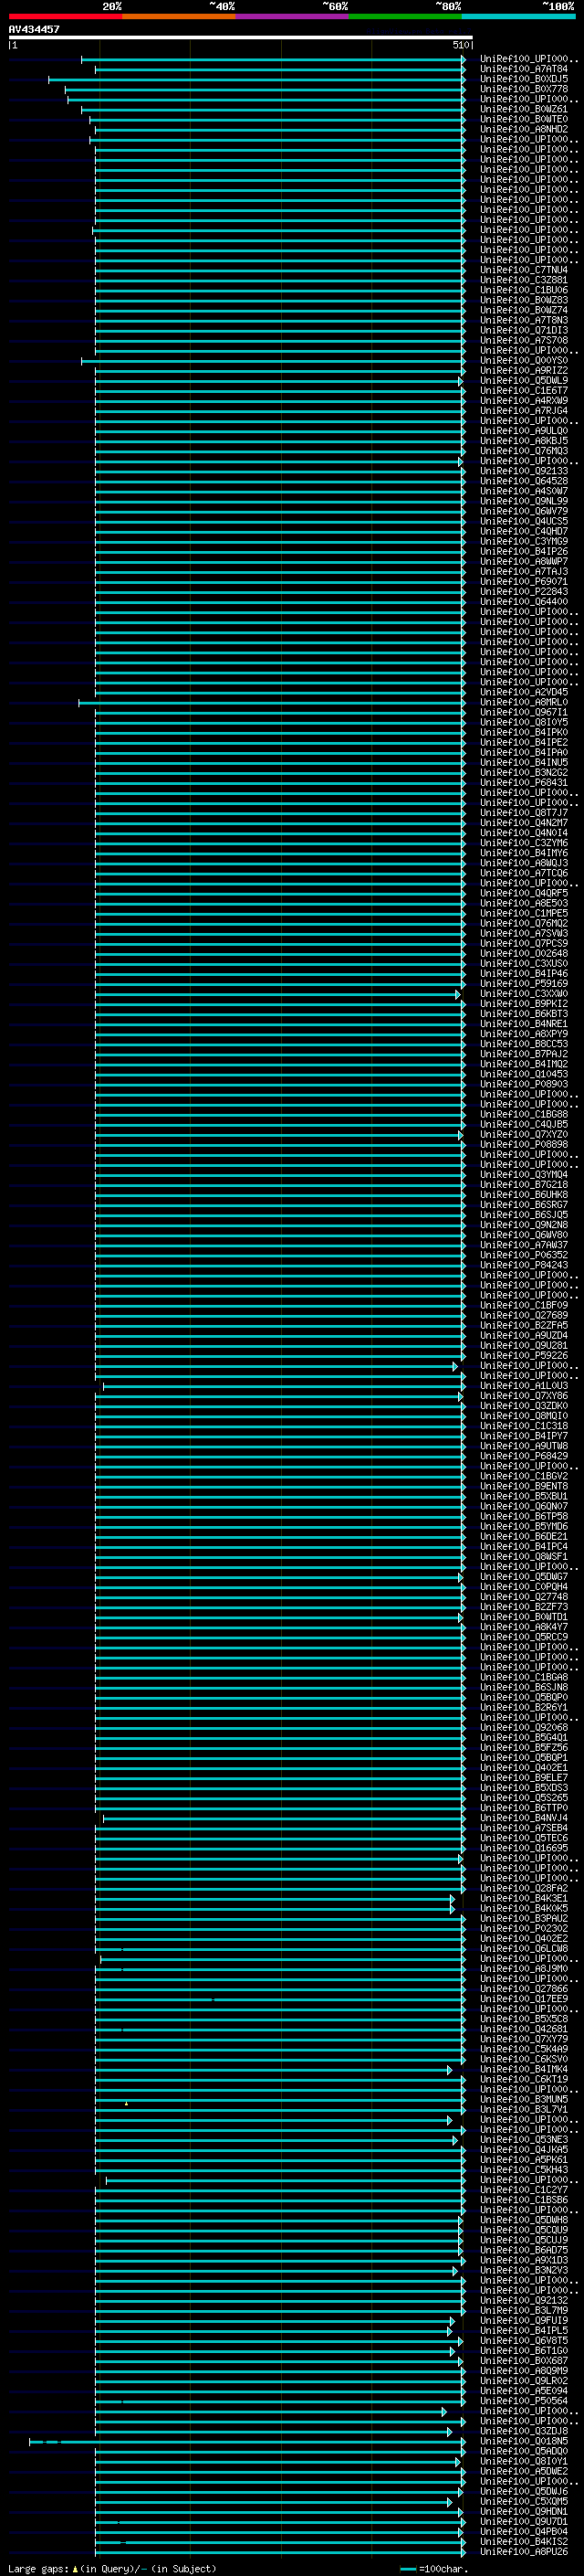584x2576 pixels.
Task: Click hit label UniRef100_A7T8N3
Action: click(523, 320)
